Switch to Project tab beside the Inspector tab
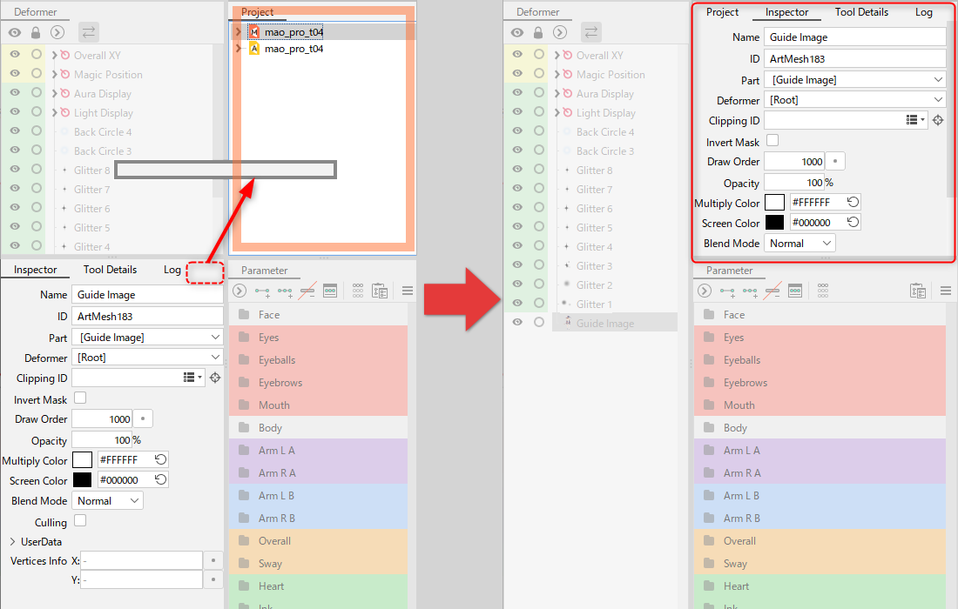The height and width of the screenshot is (609, 958). point(722,12)
